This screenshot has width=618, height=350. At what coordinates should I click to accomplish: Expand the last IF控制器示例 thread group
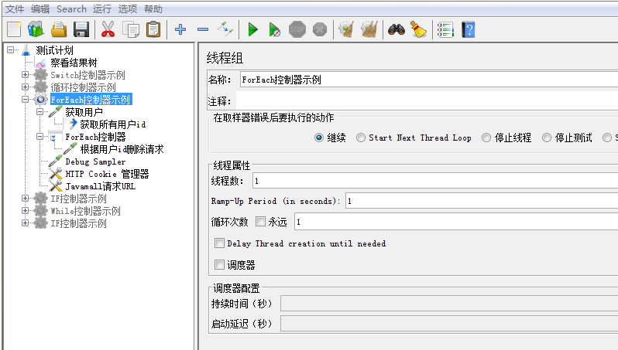tap(26, 223)
